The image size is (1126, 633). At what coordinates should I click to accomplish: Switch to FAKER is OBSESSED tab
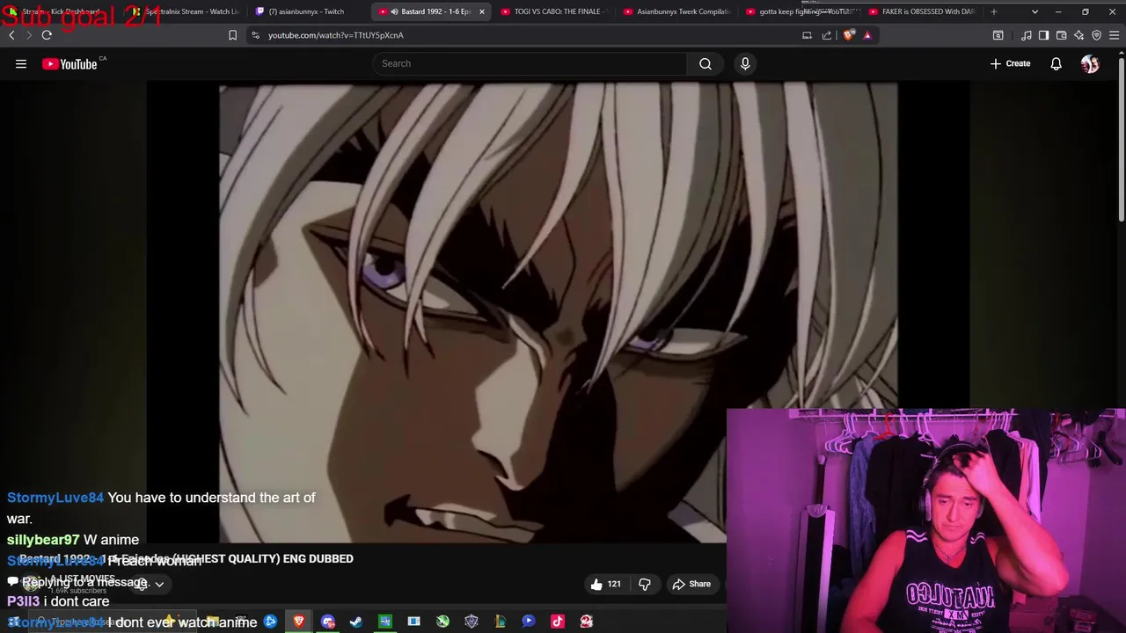pos(922,11)
